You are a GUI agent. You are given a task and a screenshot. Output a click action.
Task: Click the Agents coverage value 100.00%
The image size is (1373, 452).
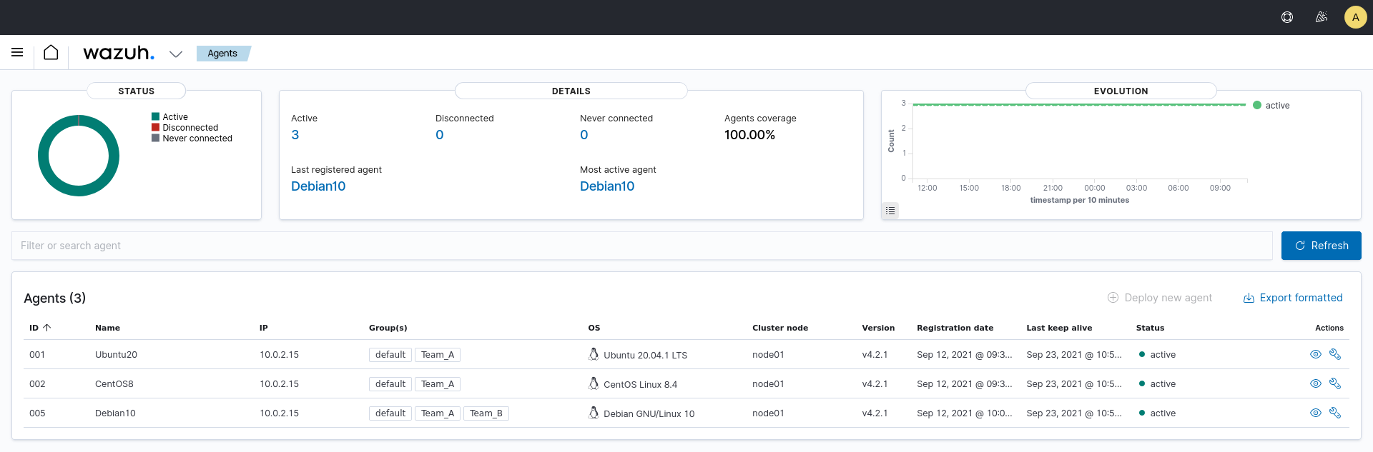pyautogui.click(x=749, y=135)
